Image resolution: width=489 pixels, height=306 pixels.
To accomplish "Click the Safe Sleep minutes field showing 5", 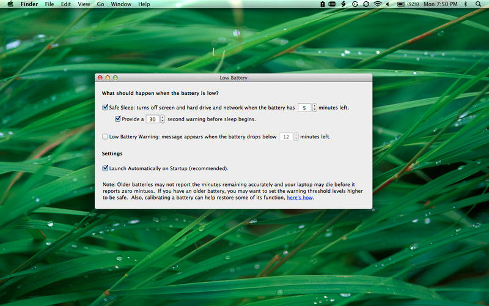I will pyautogui.click(x=304, y=108).
